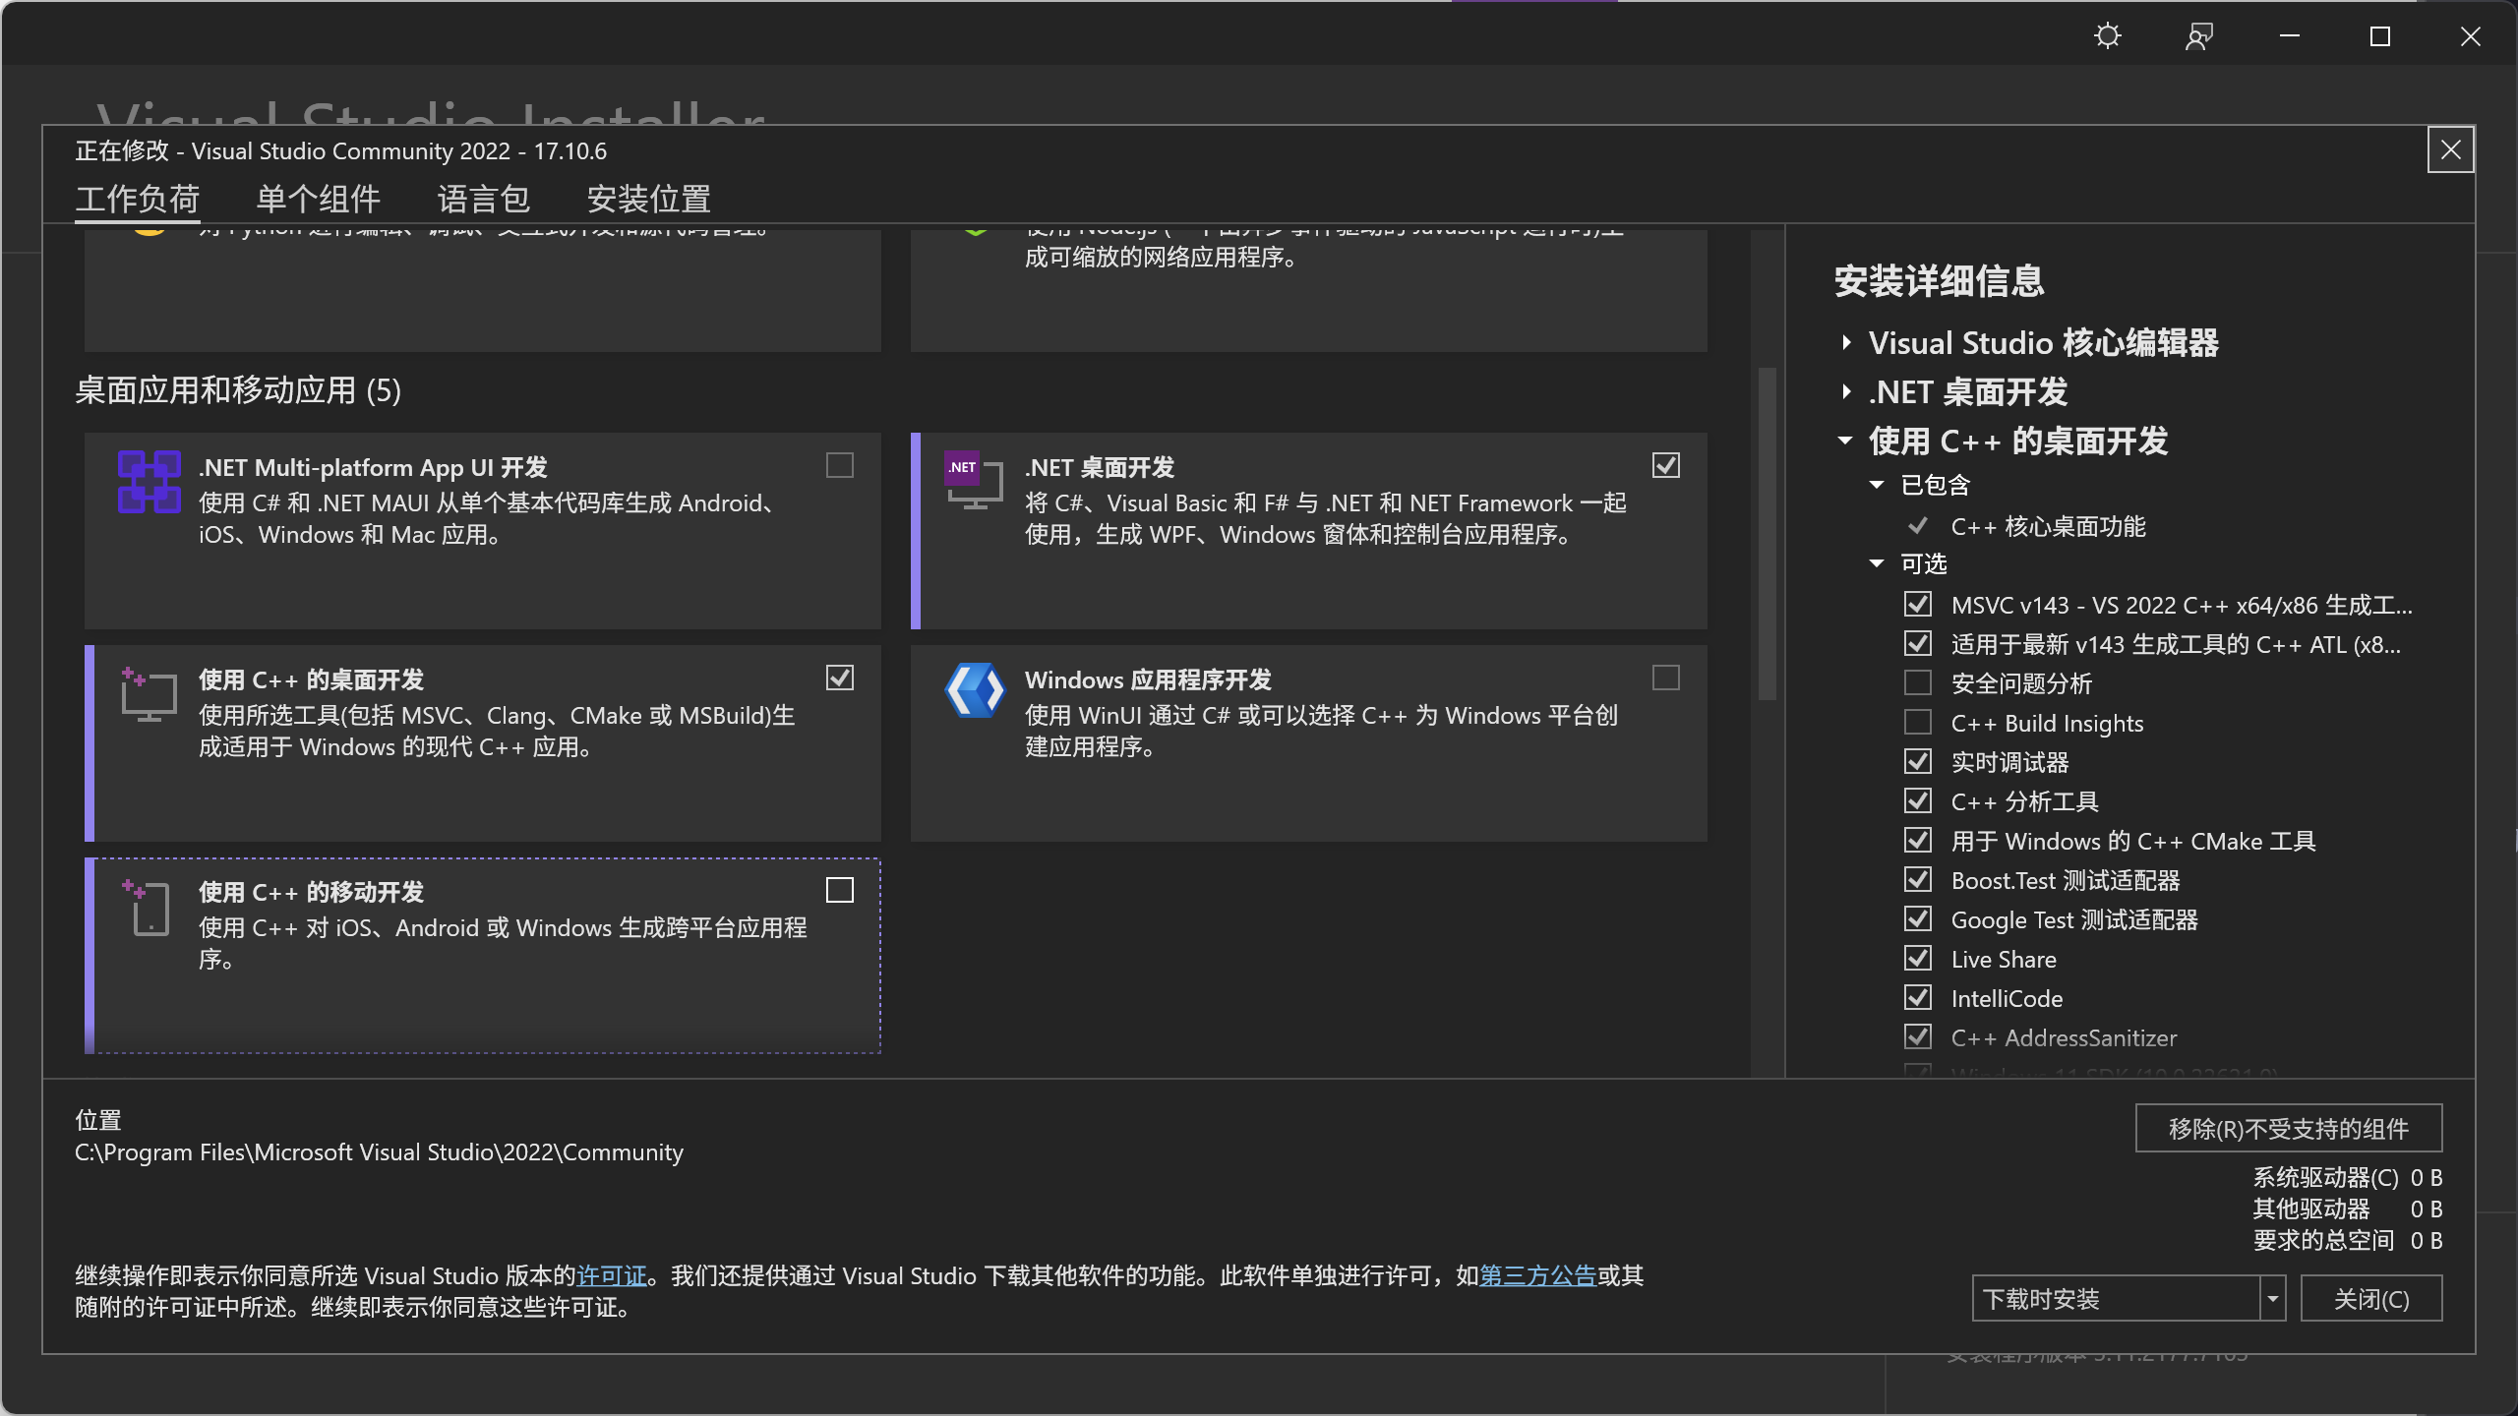Open the 第三方公告 link
The width and height of the screenshot is (2518, 1416).
pos(1538,1275)
